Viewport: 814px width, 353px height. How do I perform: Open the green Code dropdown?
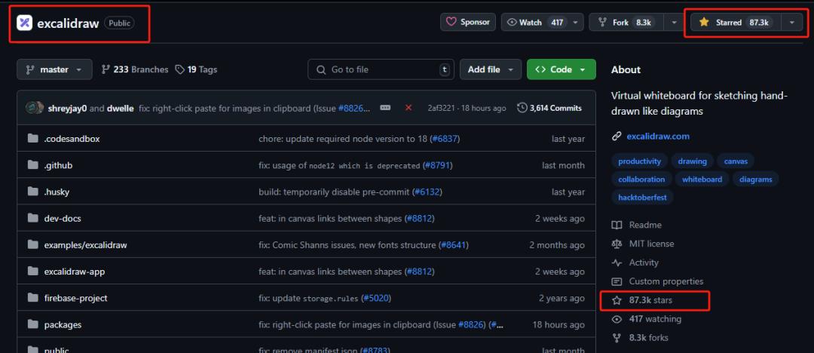(x=562, y=69)
